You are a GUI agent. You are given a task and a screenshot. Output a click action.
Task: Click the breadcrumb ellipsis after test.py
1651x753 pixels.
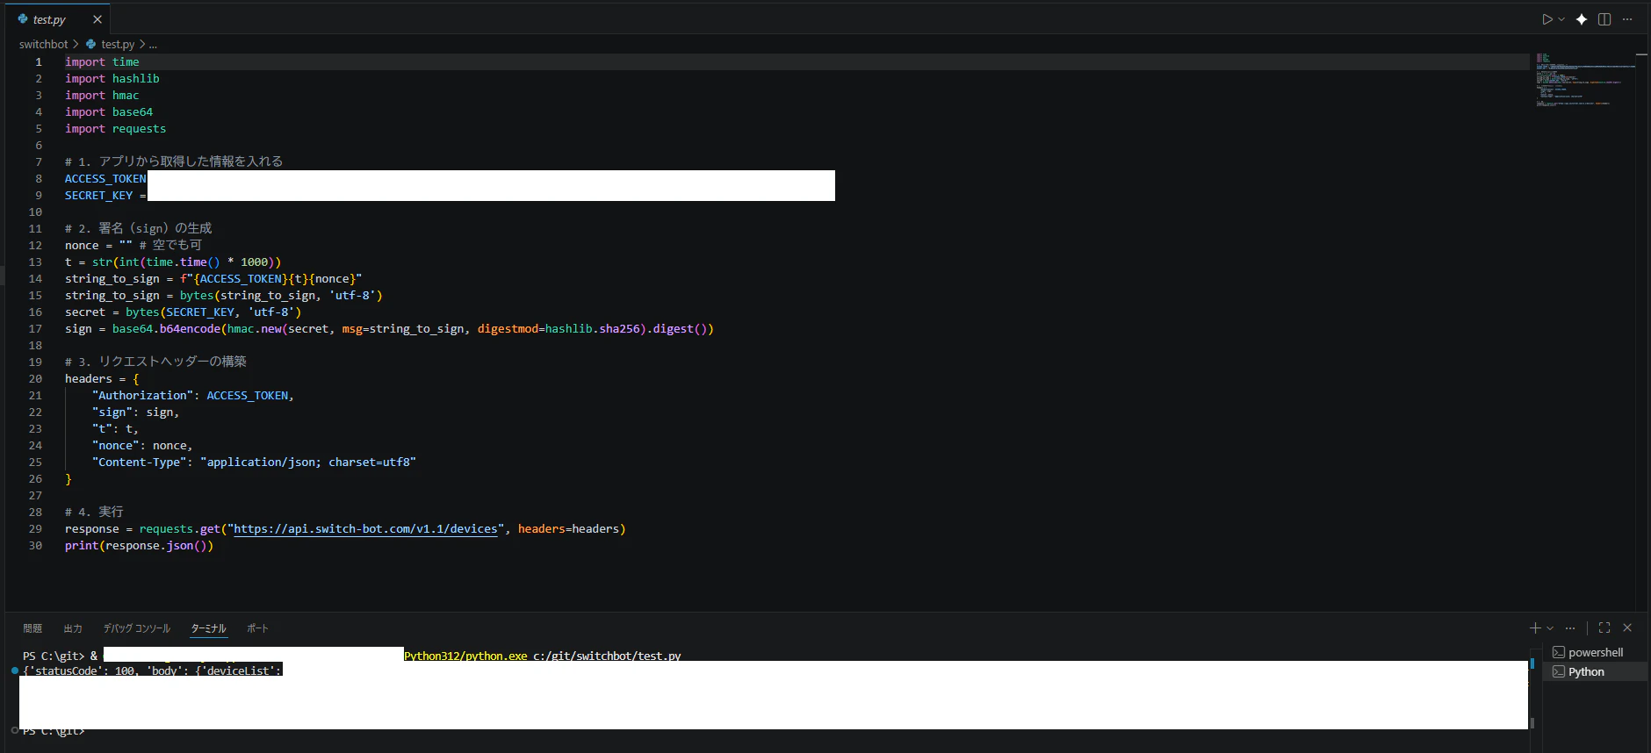tap(153, 44)
